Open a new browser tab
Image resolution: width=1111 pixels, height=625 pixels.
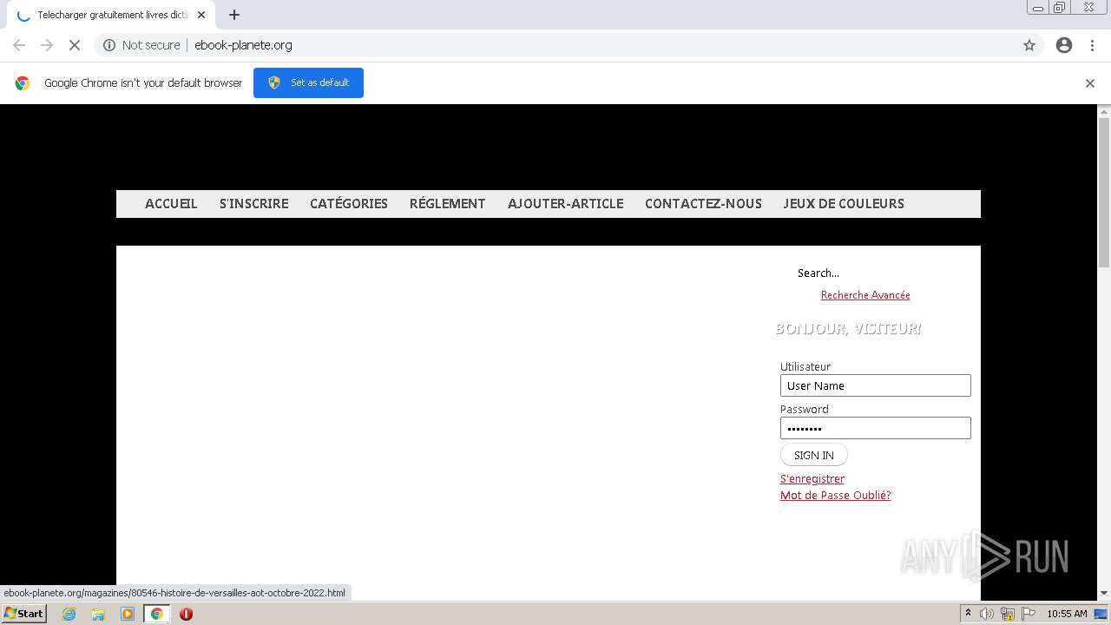coord(234,15)
